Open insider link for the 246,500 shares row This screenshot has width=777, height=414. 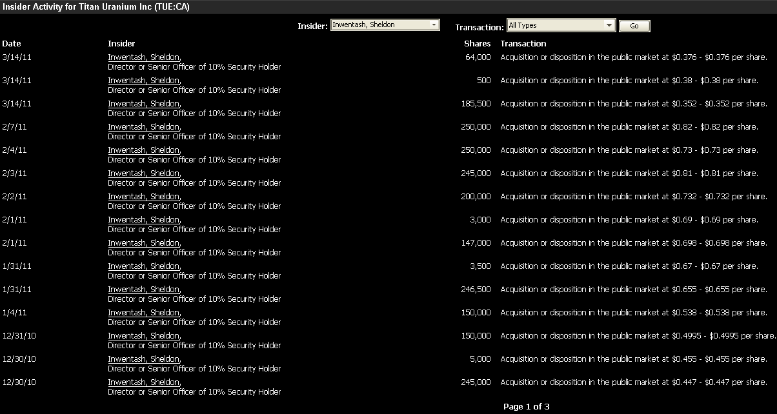pos(143,290)
